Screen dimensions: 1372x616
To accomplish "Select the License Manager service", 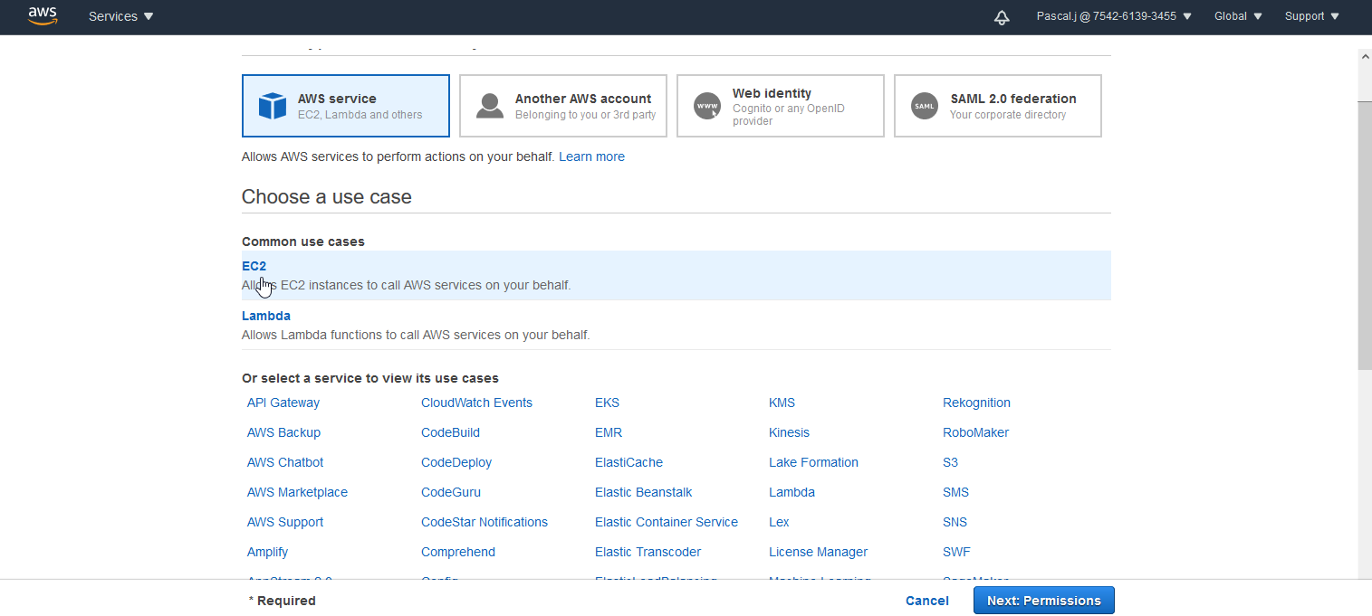I will pyautogui.click(x=818, y=552).
